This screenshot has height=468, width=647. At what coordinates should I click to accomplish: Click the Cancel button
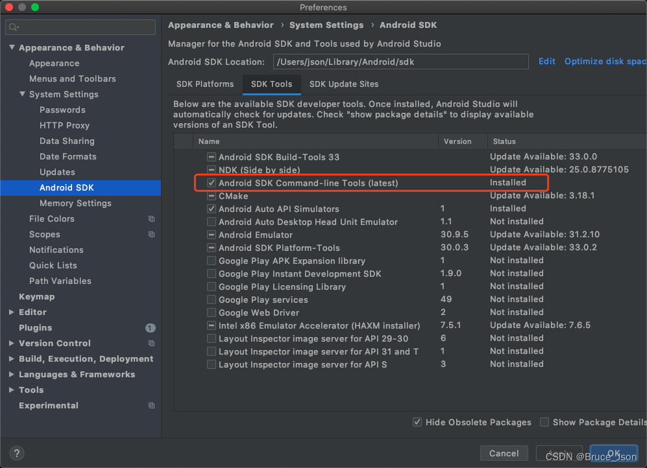[x=504, y=453]
